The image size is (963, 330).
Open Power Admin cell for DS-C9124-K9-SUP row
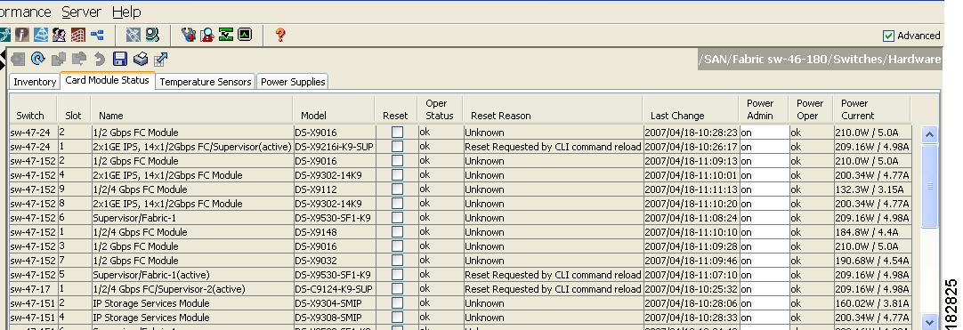coord(764,288)
